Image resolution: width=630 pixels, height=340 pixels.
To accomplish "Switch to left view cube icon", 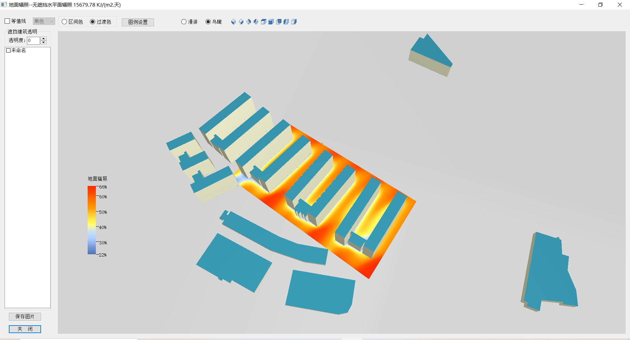I will [286, 22].
